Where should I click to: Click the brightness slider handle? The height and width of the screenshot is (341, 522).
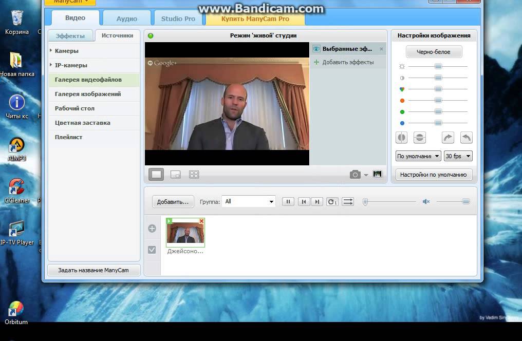click(438, 67)
